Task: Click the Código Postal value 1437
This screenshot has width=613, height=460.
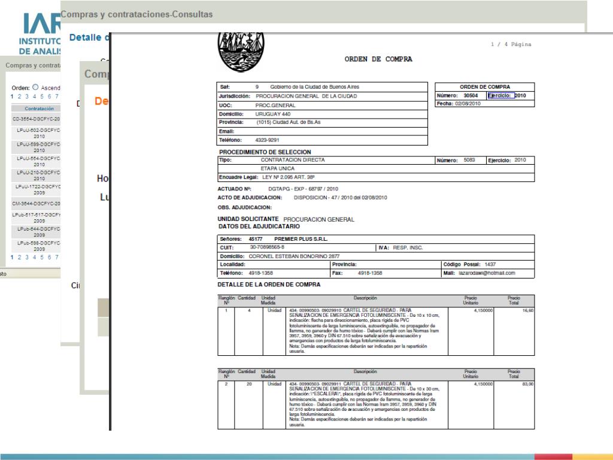Action: (490, 264)
